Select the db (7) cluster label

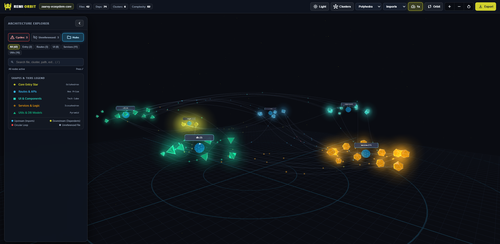pyautogui.click(x=199, y=138)
